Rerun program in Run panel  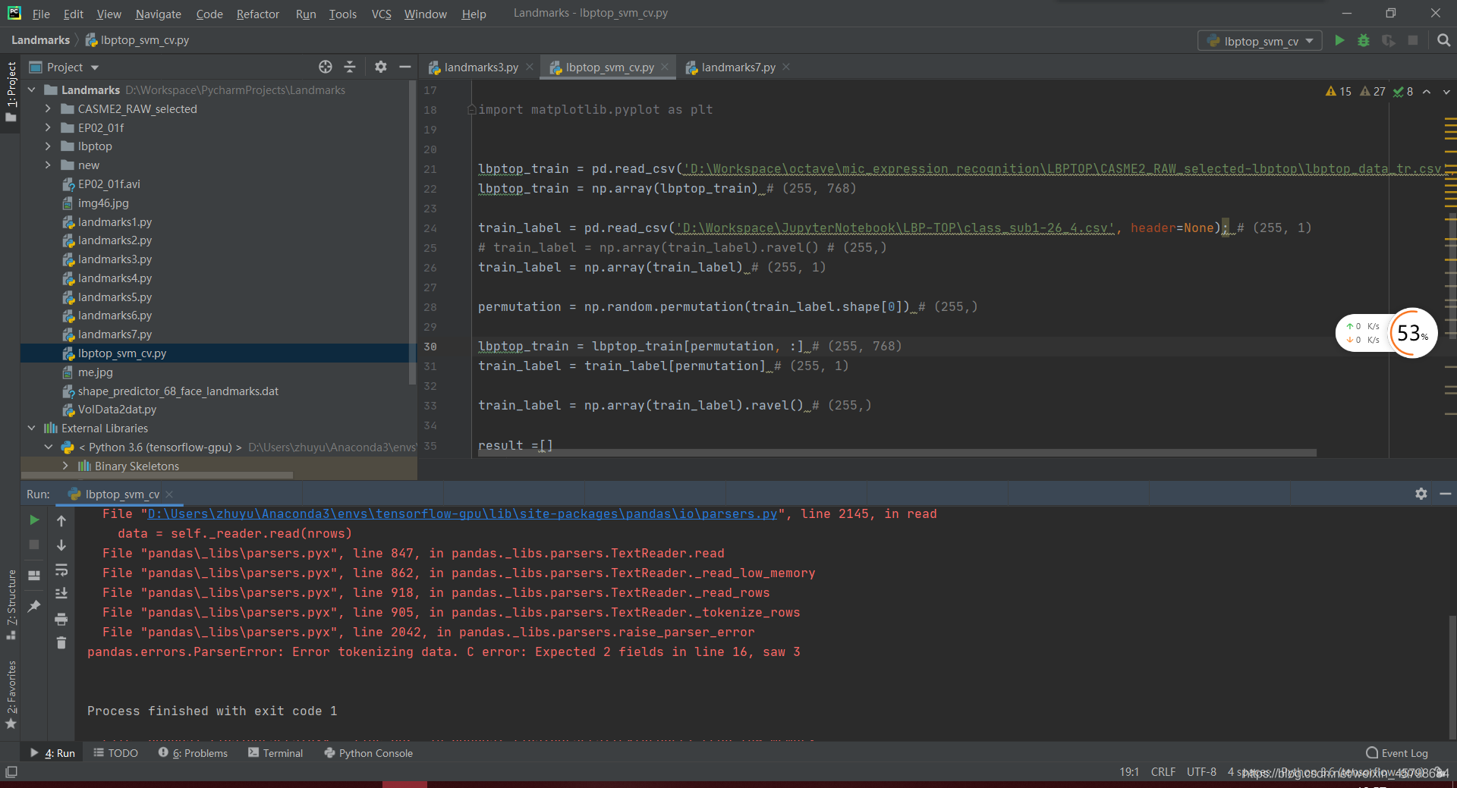click(x=34, y=520)
